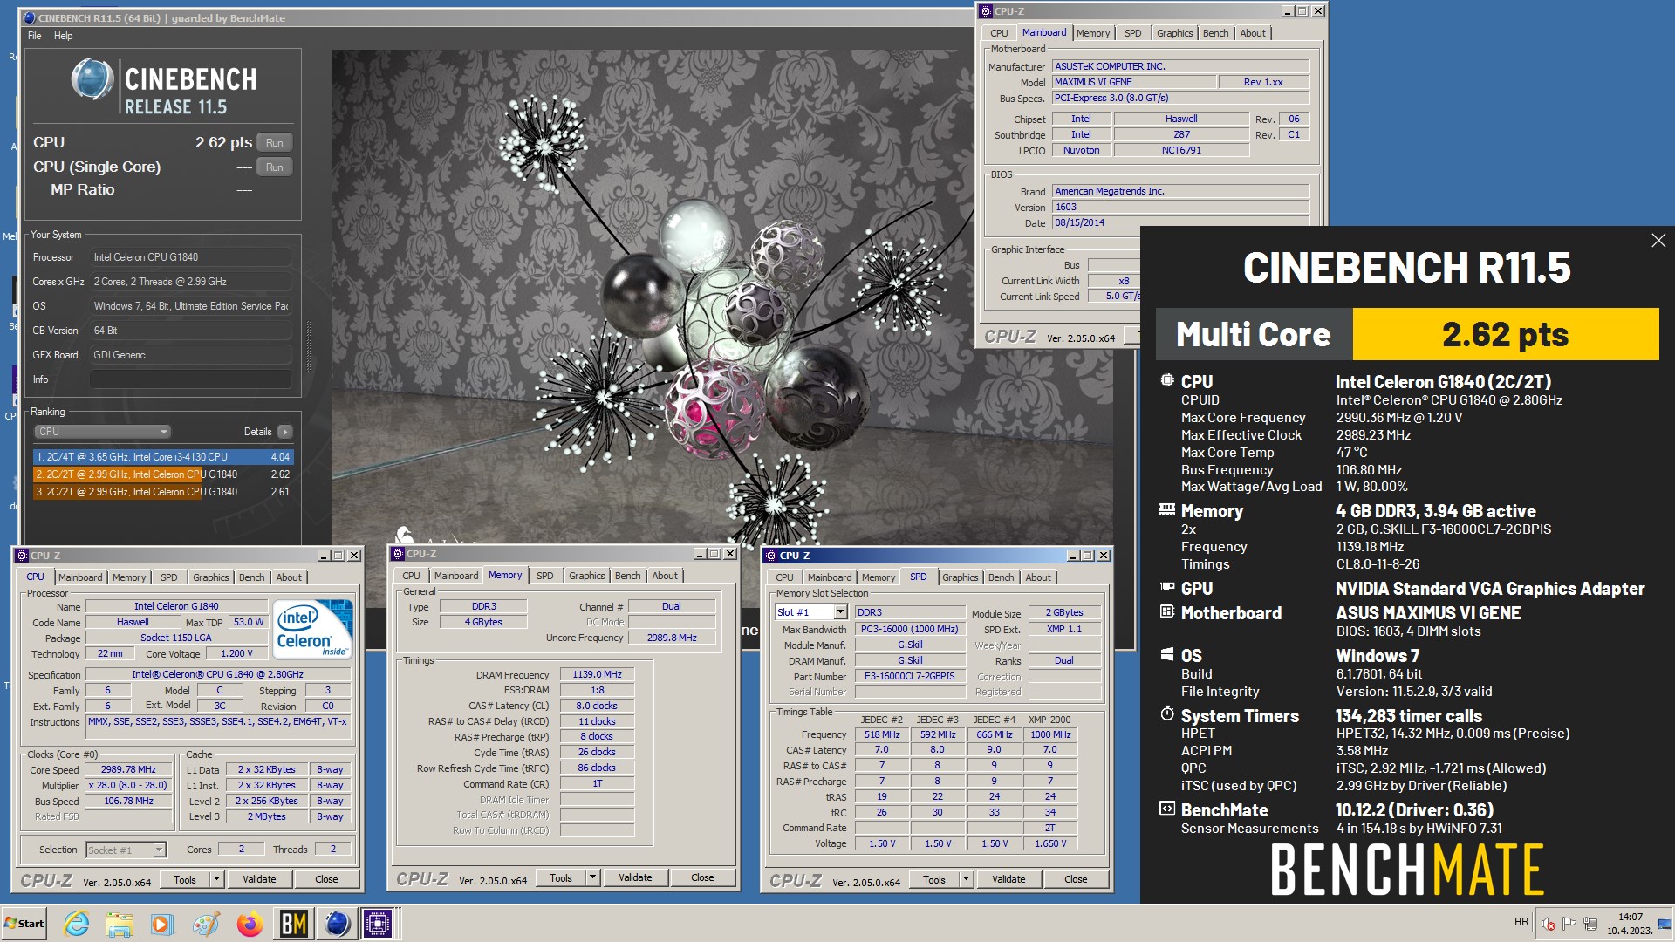Viewport: 1675px width, 942px height.
Task: Open the Cinebench Help menu
Action: [x=64, y=36]
